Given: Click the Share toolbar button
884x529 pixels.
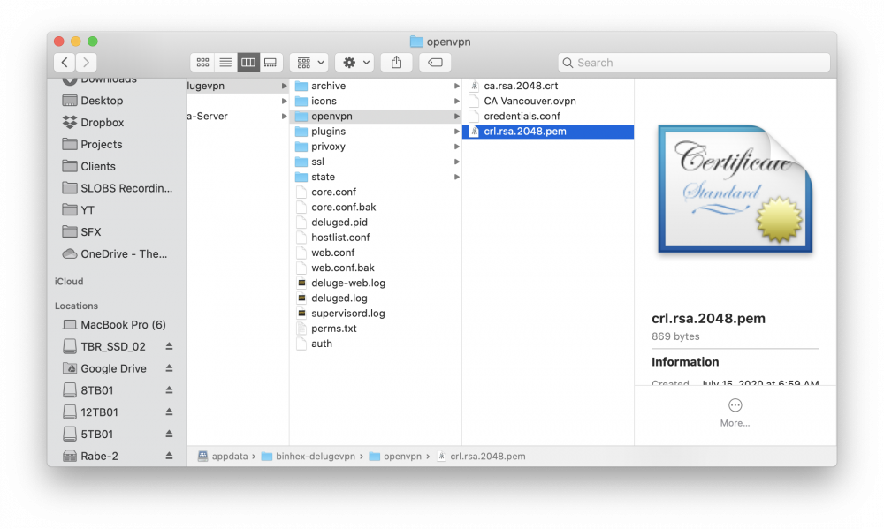Looking at the screenshot, I should [396, 62].
